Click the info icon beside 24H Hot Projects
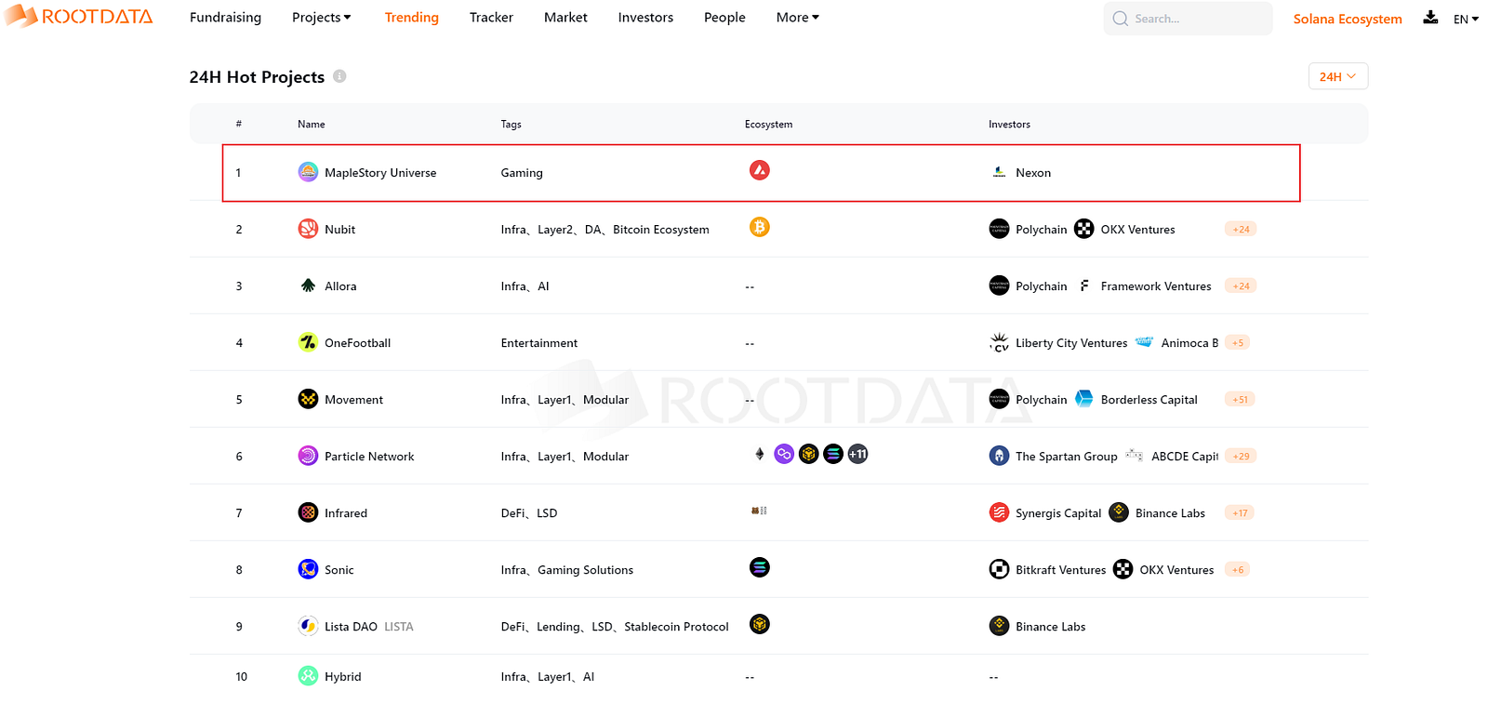1488x717 pixels. pos(339,76)
